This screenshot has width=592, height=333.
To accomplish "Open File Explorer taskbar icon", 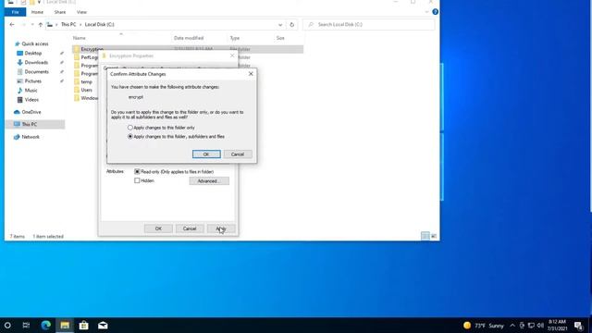I will pos(65,325).
